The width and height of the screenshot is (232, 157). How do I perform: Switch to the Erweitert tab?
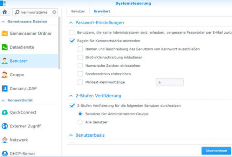tap(102, 11)
